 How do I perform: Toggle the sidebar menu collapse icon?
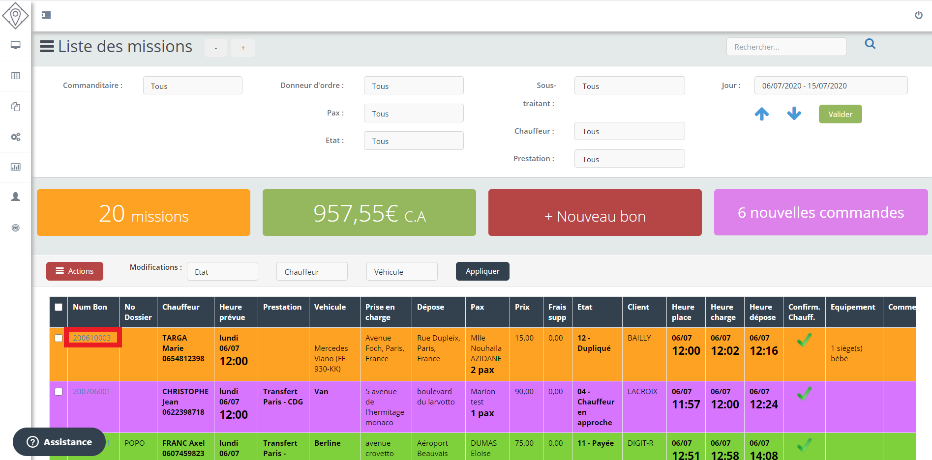[46, 15]
